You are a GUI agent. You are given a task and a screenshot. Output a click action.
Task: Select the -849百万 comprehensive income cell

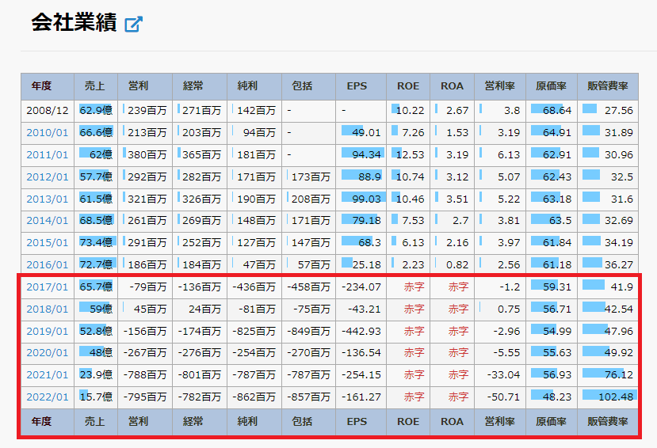tap(309, 332)
